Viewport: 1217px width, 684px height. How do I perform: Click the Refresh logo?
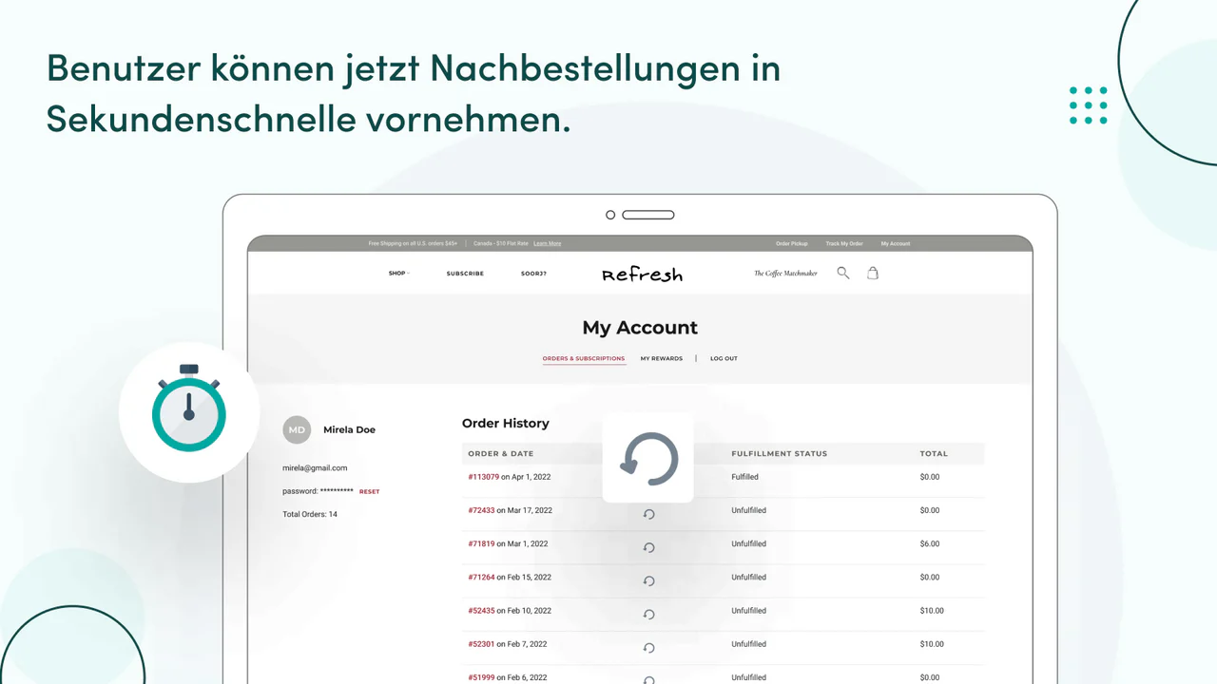[x=642, y=274]
